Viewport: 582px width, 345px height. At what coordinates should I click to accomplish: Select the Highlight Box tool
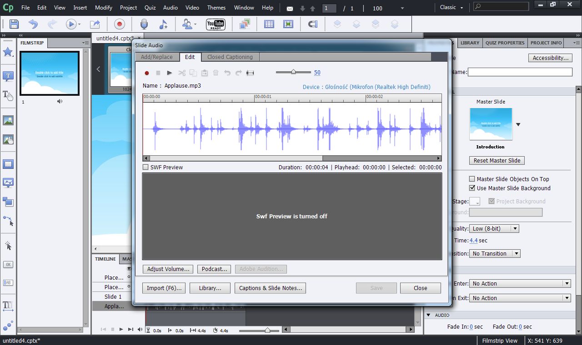click(x=8, y=164)
